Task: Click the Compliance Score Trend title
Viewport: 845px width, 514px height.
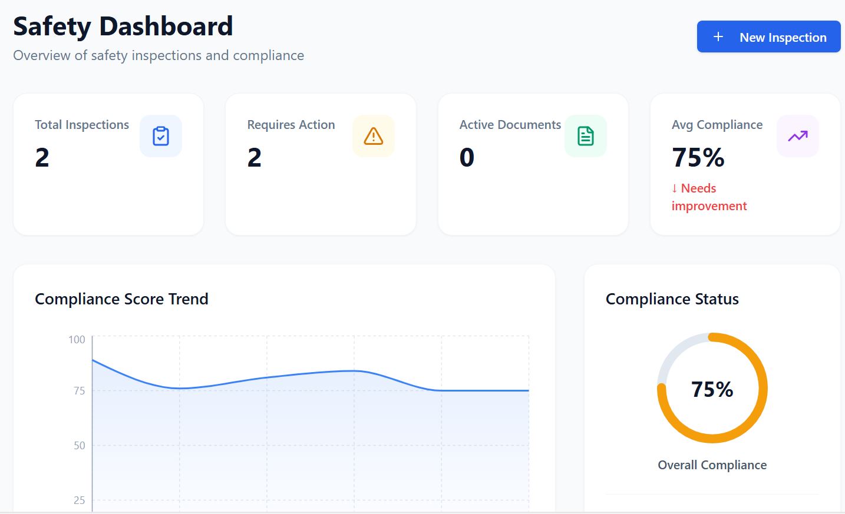Action: pos(121,299)
